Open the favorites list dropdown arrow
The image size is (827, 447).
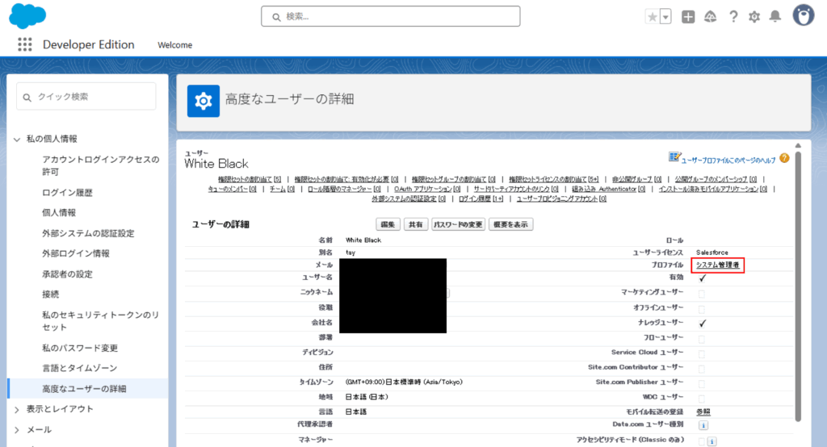665,16
